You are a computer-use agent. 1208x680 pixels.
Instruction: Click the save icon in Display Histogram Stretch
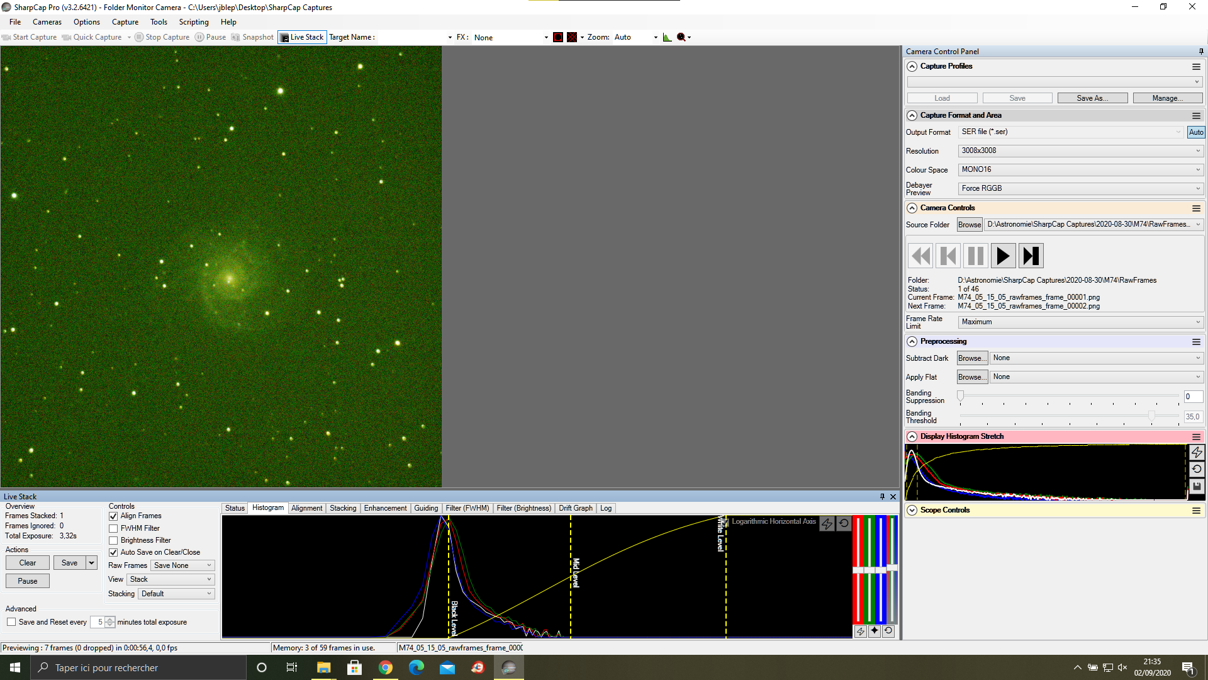click(1197, 486)
